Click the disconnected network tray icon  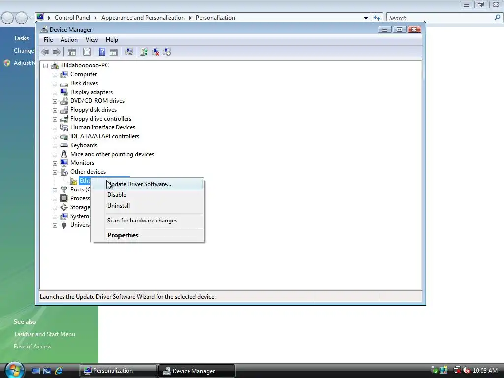[x=457, y=371]
